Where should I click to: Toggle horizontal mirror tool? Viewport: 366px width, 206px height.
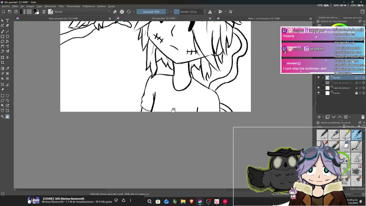pos(210,12)
